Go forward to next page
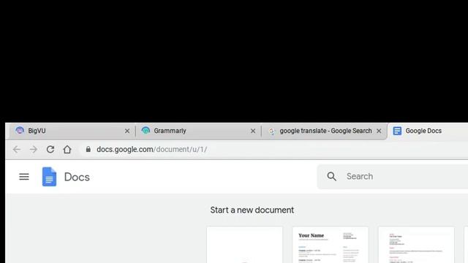The width and height of the screenshot is (468, 263). [34, 149]
